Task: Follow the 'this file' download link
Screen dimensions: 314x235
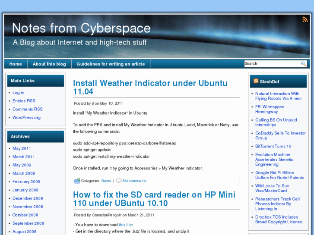Action: [x=125, y=225]
